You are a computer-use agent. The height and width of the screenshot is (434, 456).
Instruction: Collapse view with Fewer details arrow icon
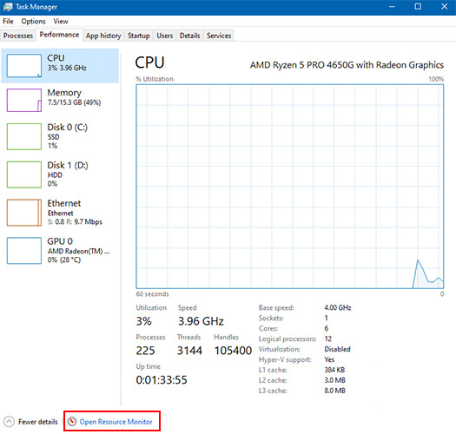[x=9, y=422]
